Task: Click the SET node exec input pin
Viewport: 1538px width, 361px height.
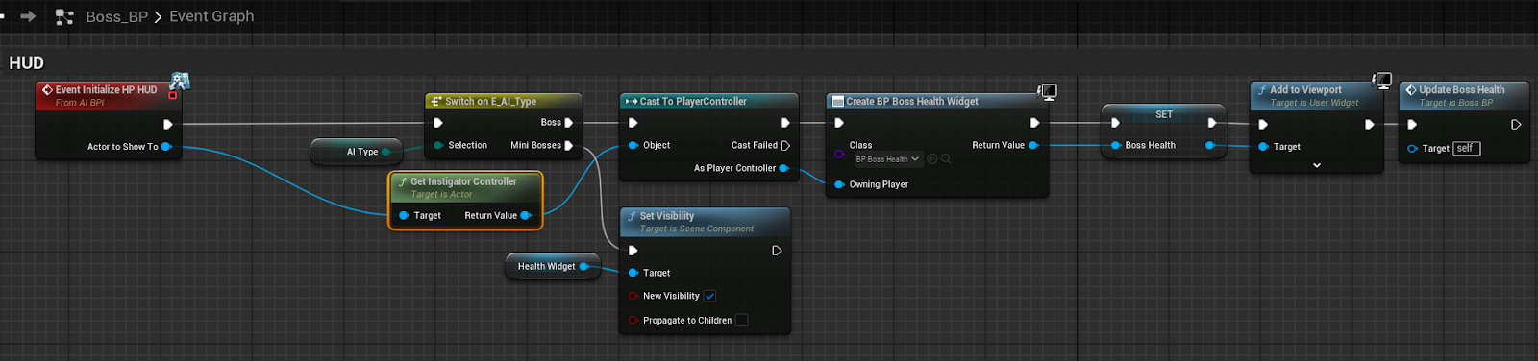Action: click(1115, 123)
